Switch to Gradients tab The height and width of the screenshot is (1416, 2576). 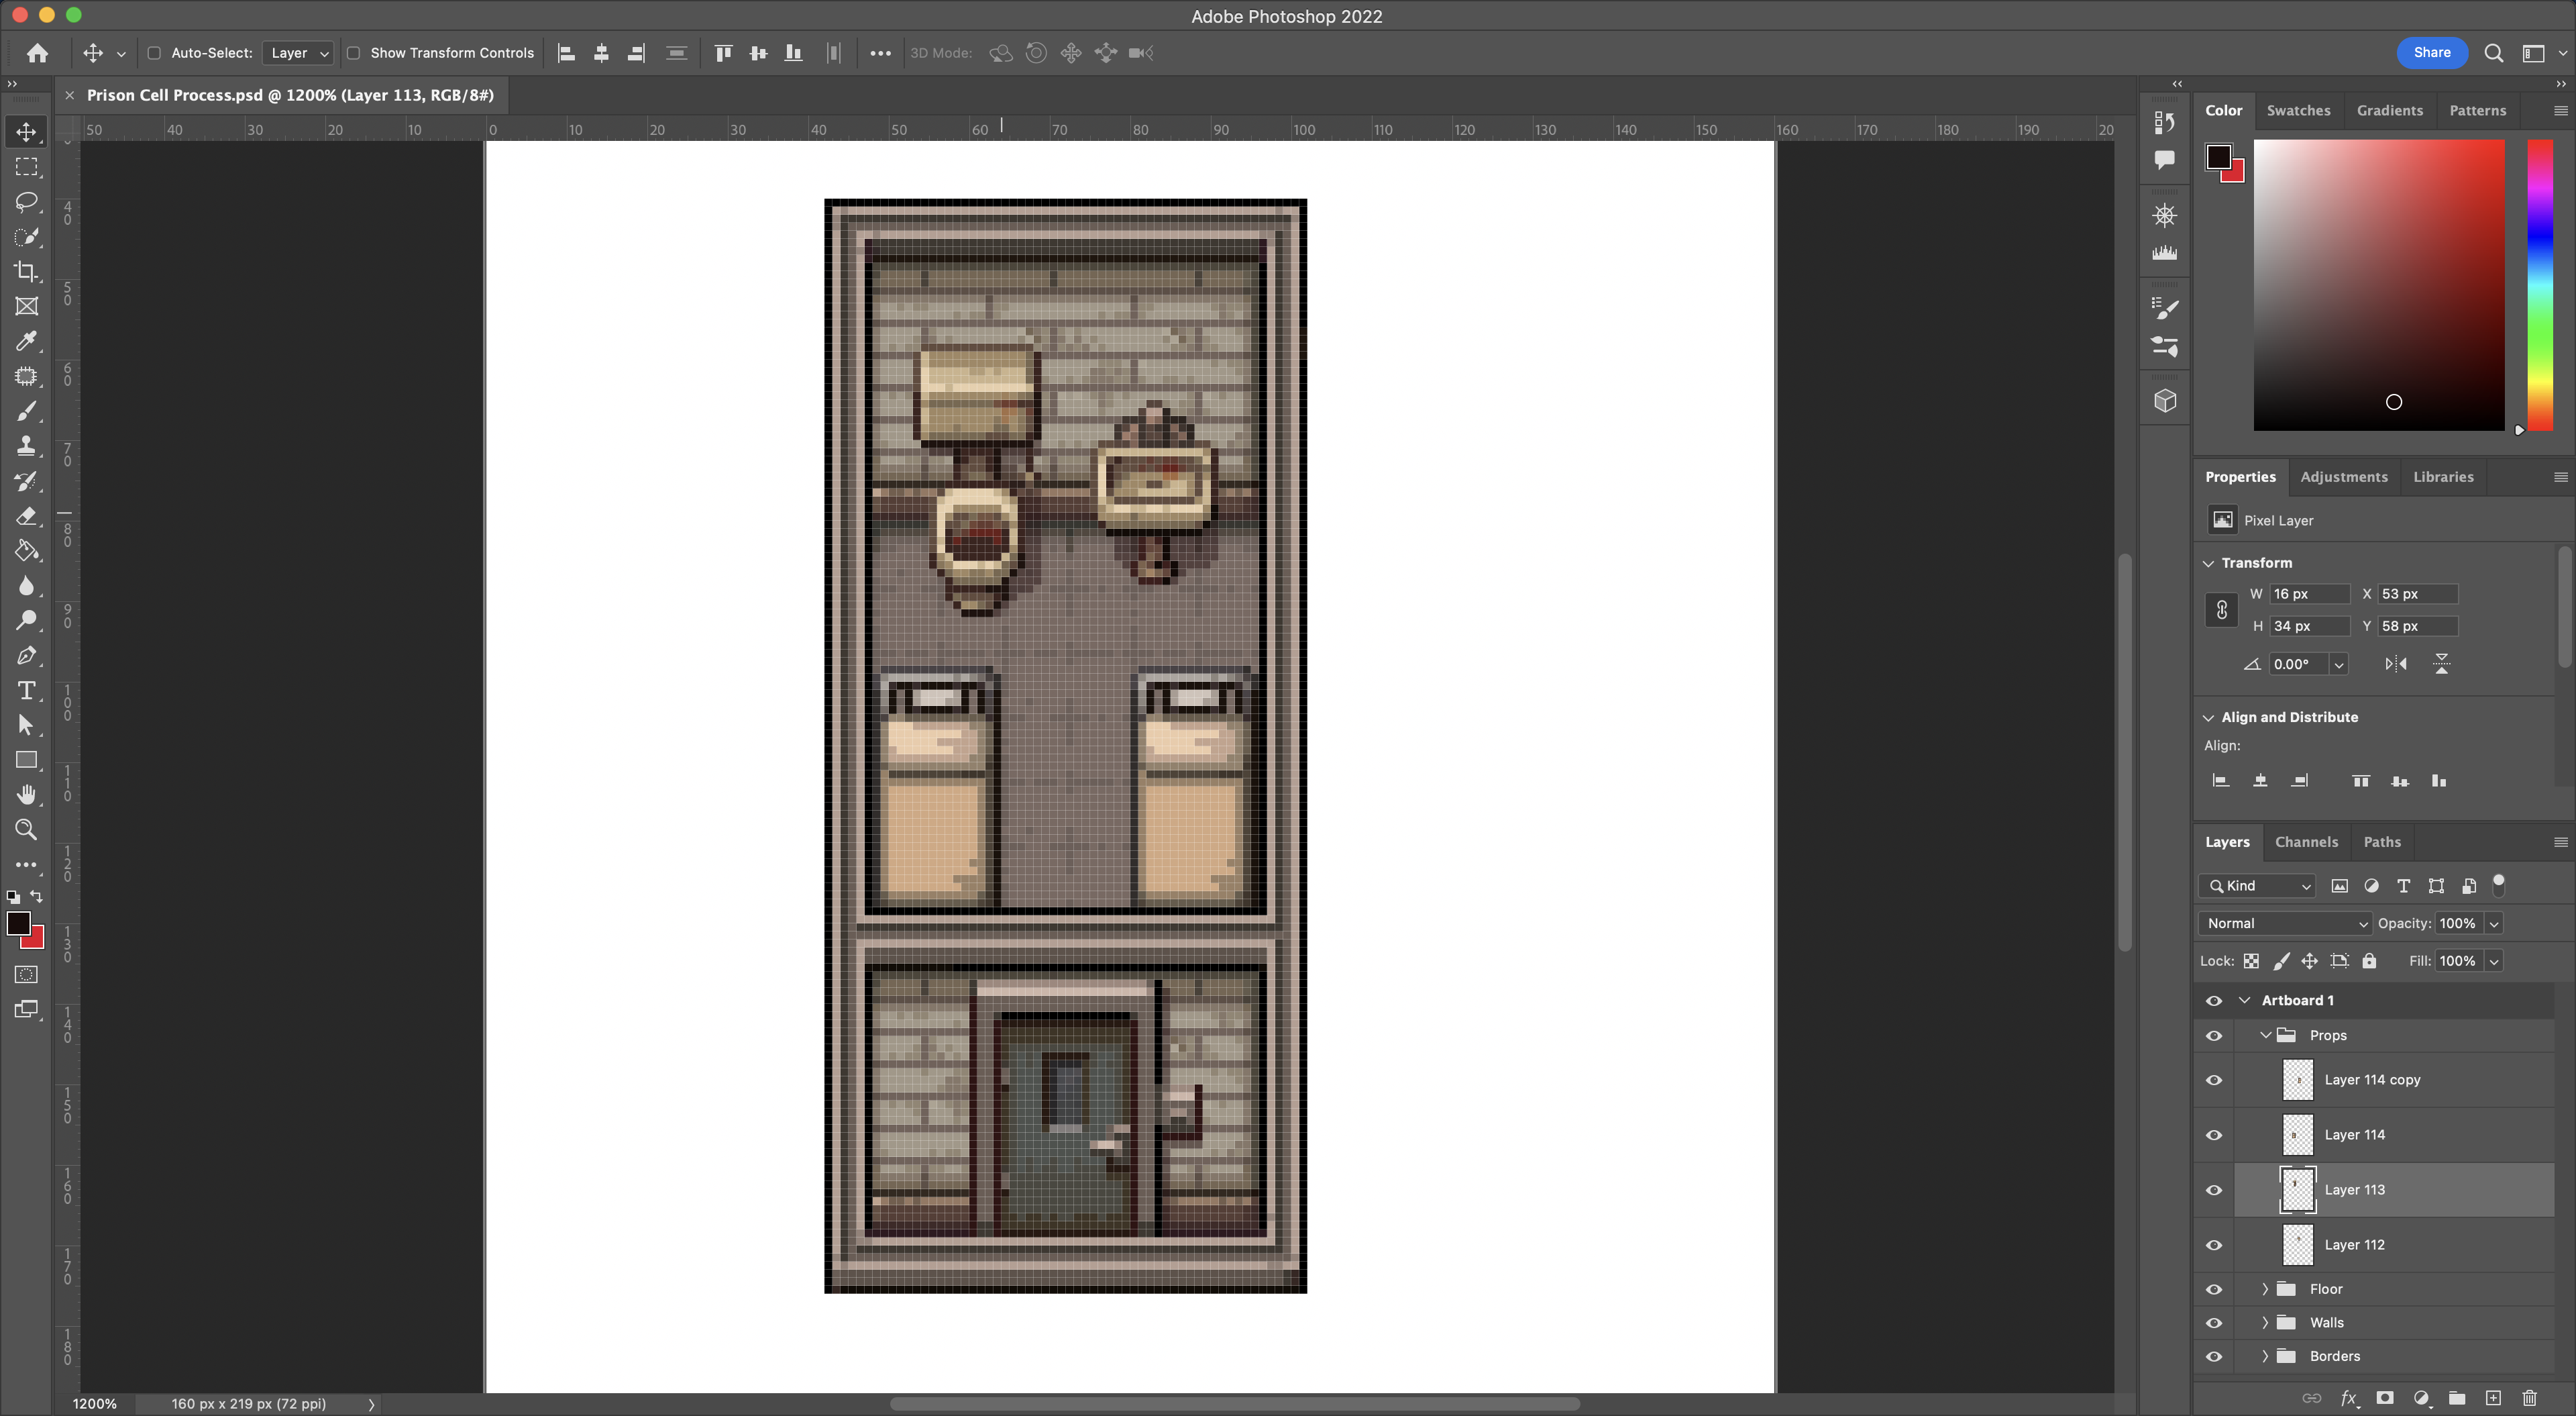pyautogui.click(x=2389, y=111)
